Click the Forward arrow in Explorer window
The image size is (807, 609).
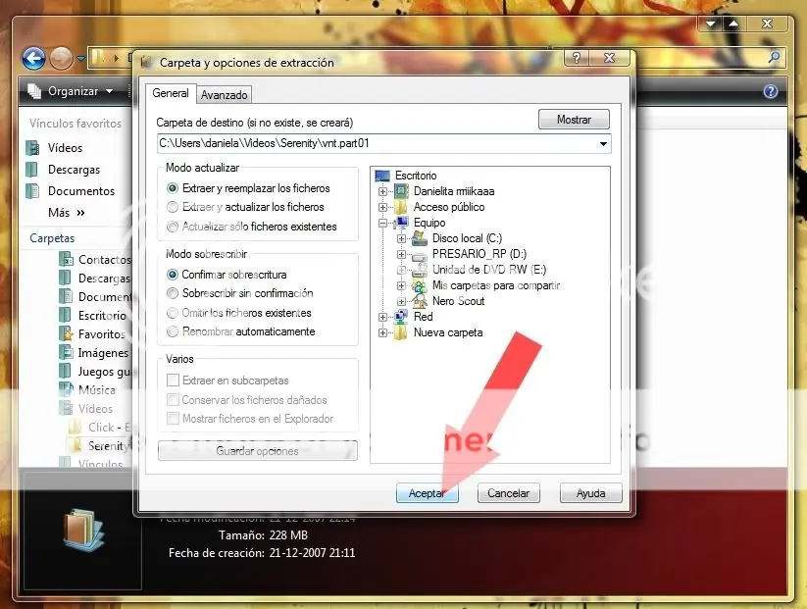click(x=61, y=59)
